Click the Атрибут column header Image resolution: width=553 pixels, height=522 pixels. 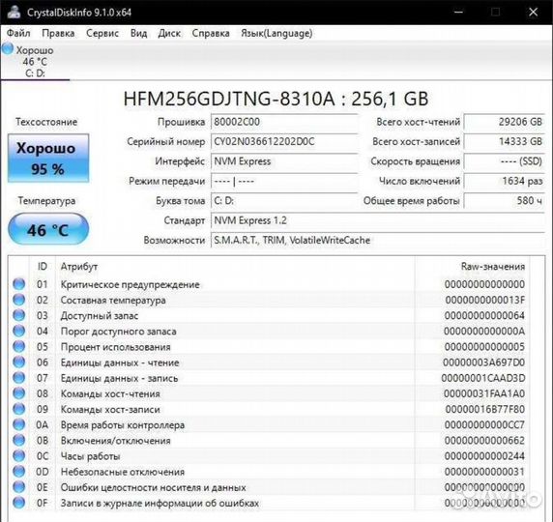tap(79, 266)
